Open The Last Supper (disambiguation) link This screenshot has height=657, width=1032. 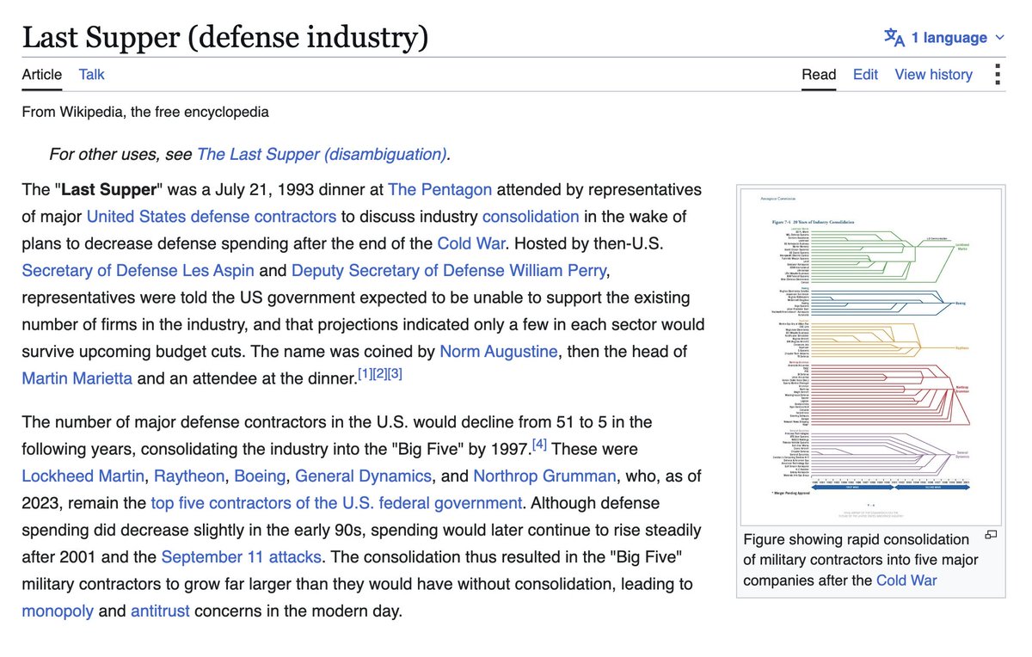[322, 155]
